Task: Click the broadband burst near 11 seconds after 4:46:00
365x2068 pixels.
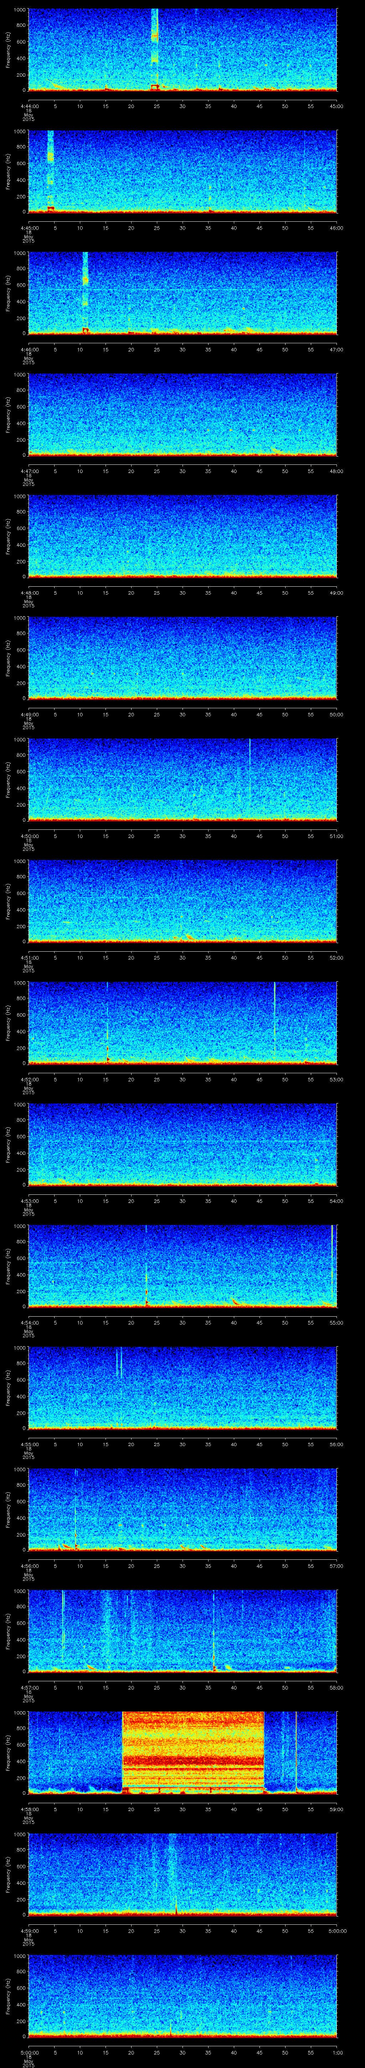Action: (85, 293)
